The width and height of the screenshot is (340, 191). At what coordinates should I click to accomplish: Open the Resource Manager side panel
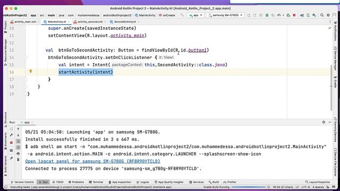(x=5, y=52)
